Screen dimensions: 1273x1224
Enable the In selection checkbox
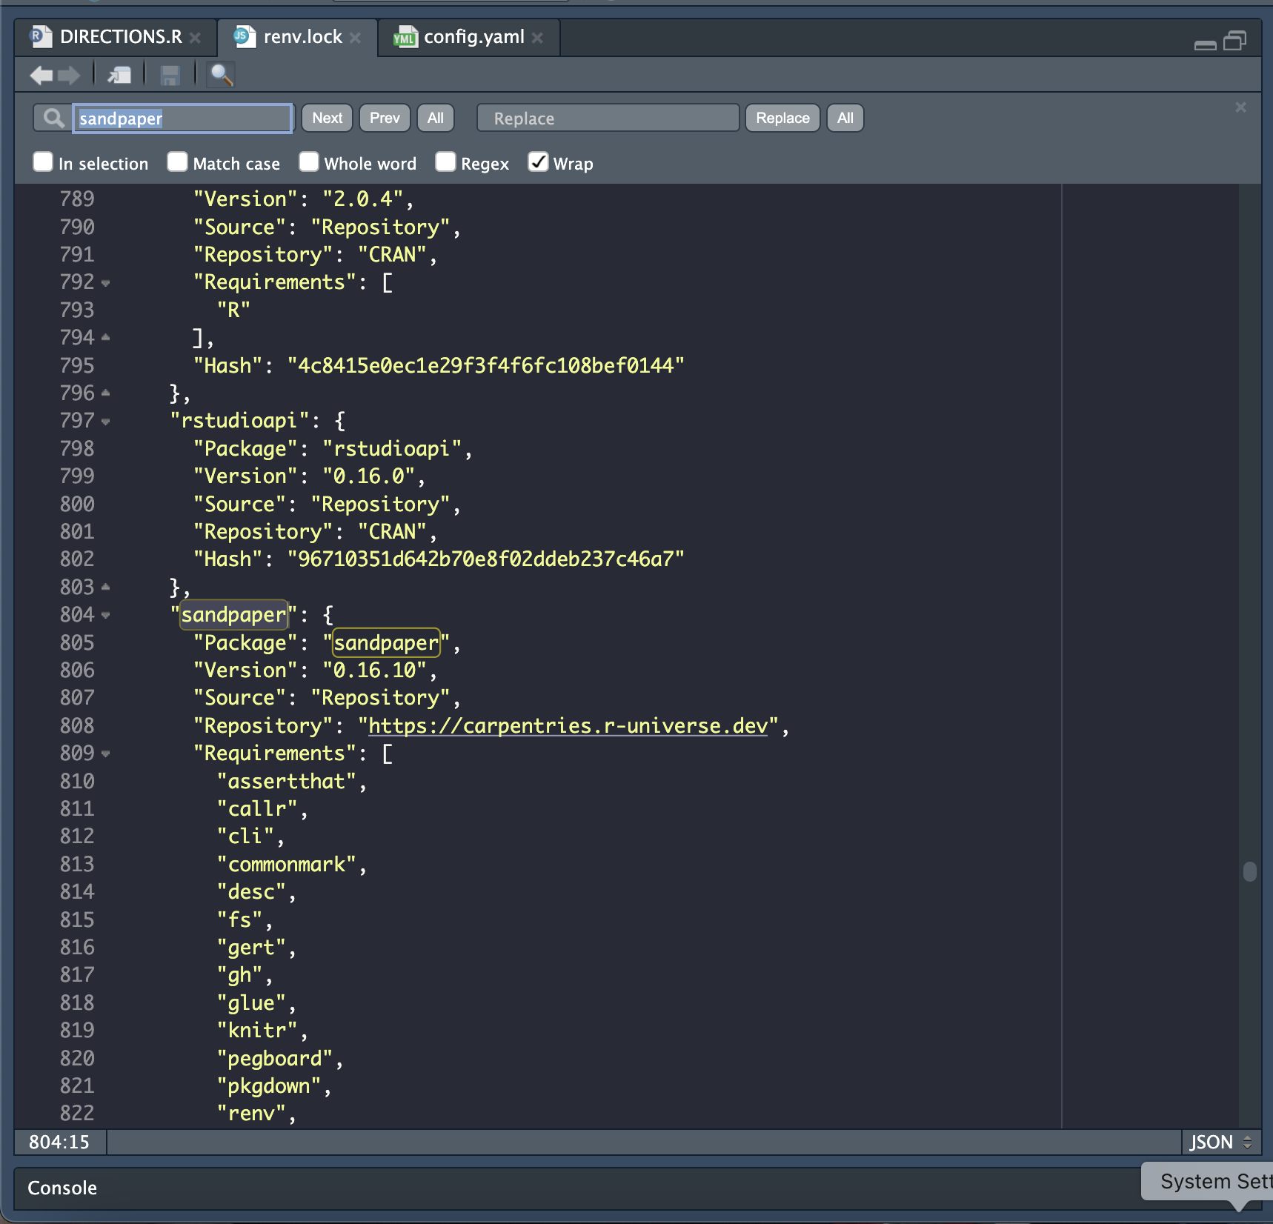tap(43, 162)
